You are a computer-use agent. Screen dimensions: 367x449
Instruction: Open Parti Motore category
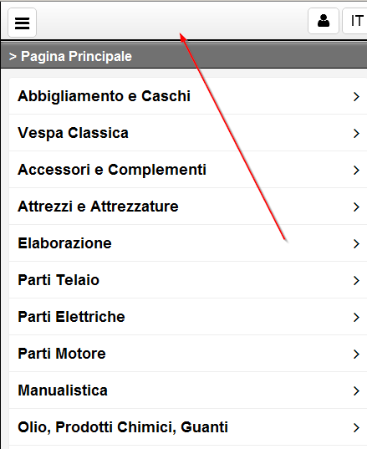click(x=188, y=354)
